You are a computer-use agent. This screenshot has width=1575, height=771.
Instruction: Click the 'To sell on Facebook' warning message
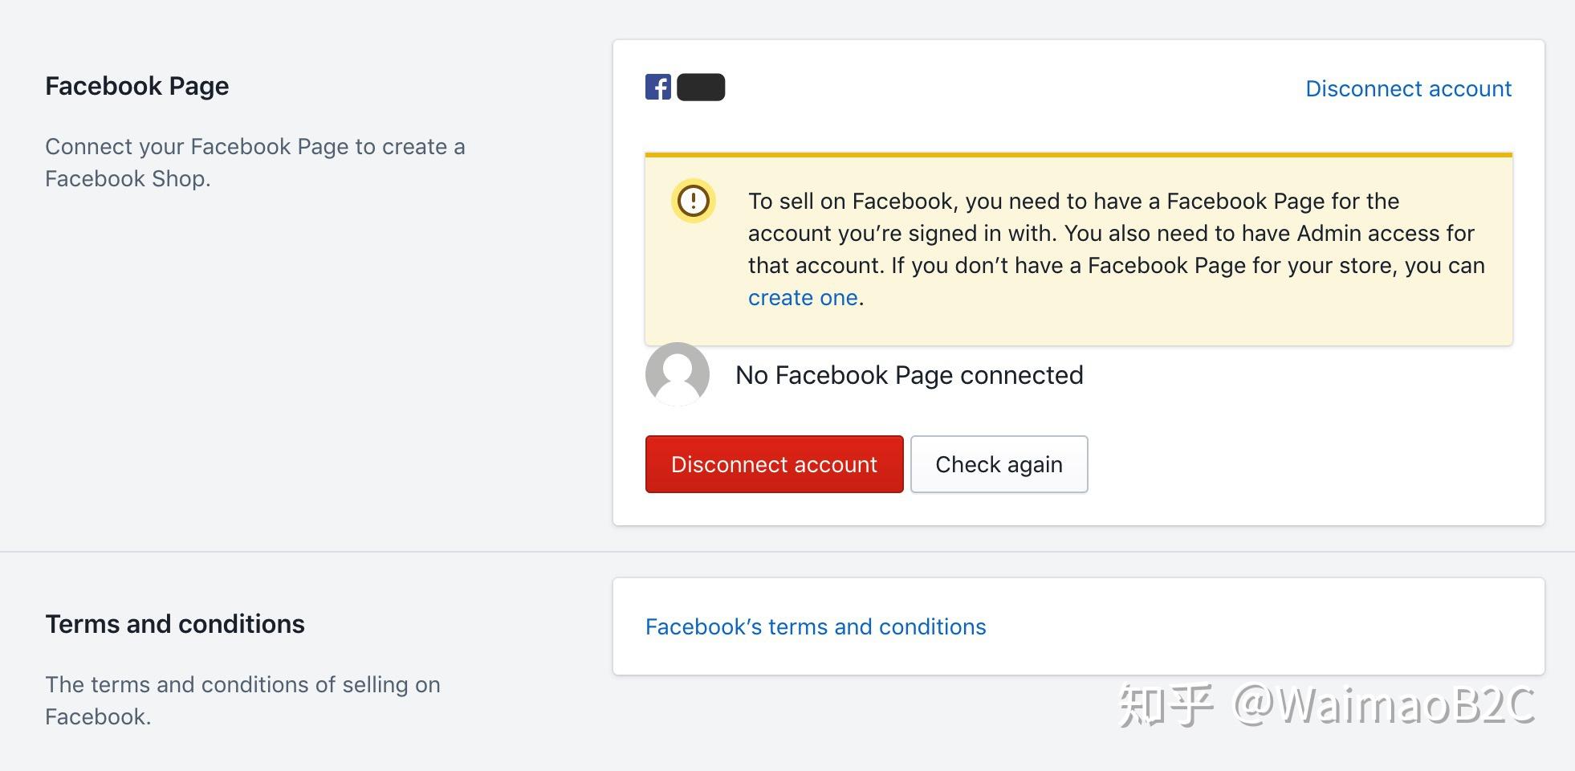pos(1117,249)
